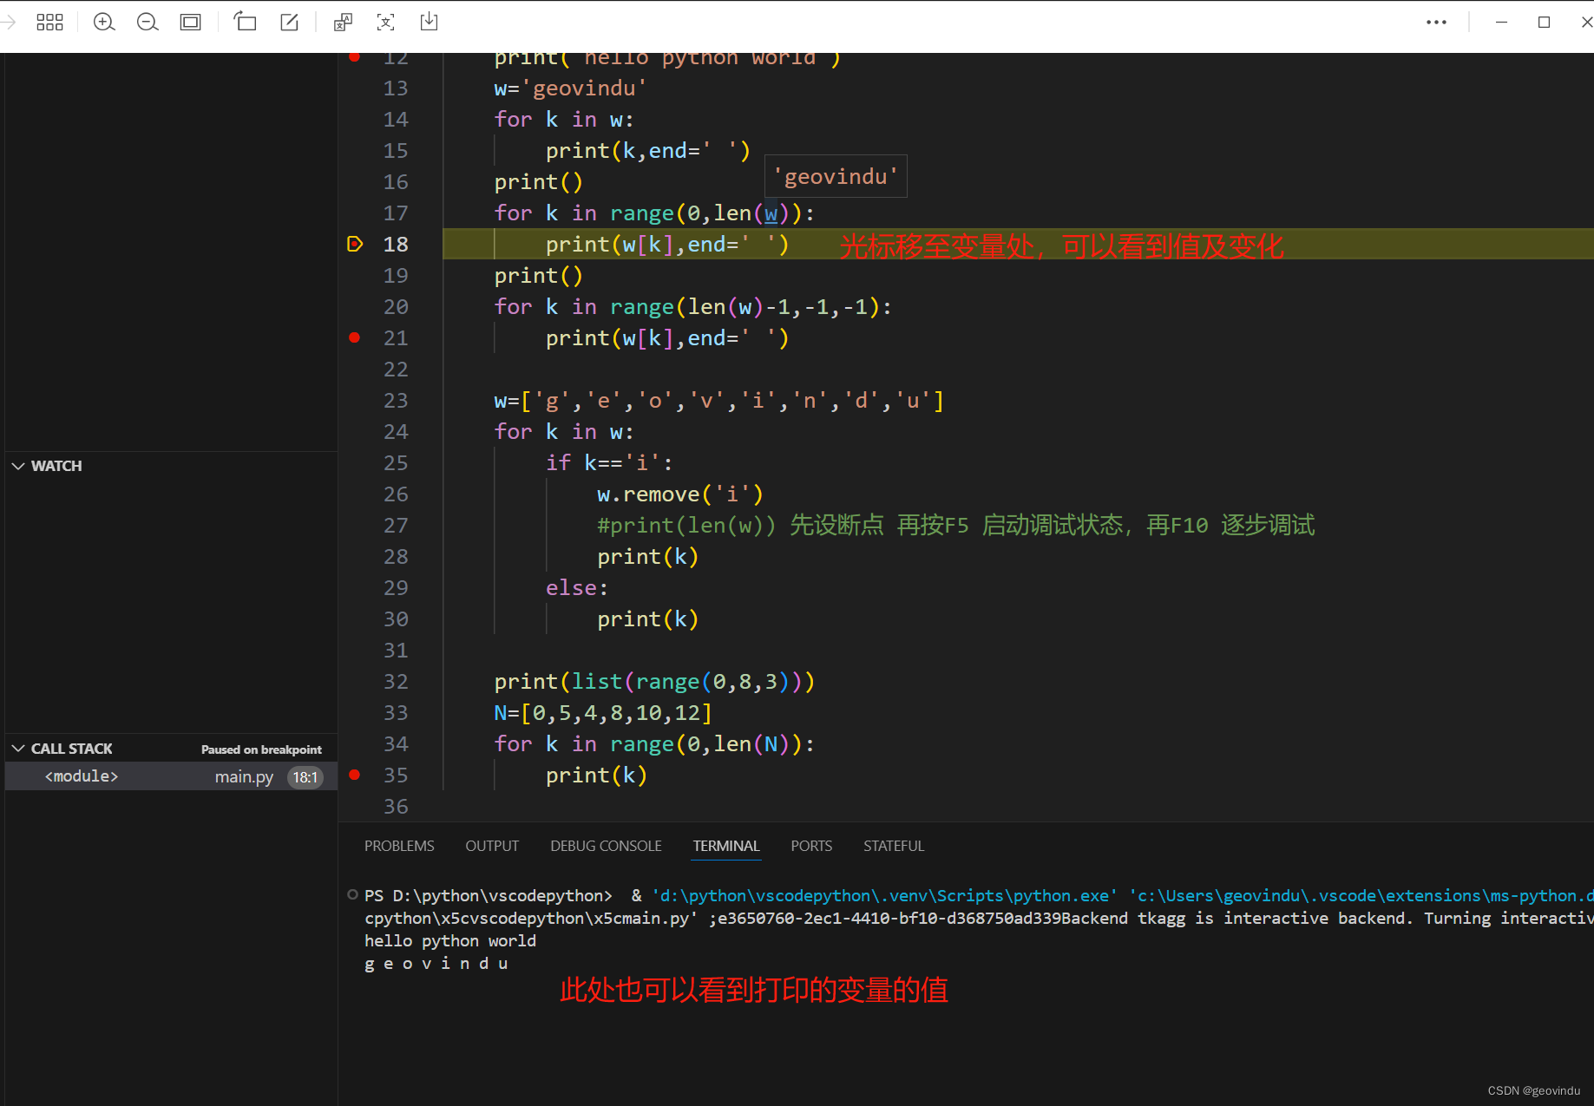
Task: Toggle the breakpoint on line 21
Action: (x=354, y=337)
